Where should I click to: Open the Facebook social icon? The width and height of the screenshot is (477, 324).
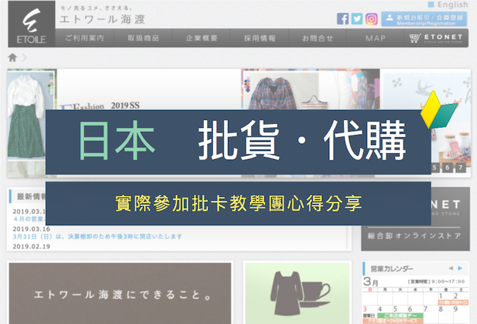coord(343,19)
